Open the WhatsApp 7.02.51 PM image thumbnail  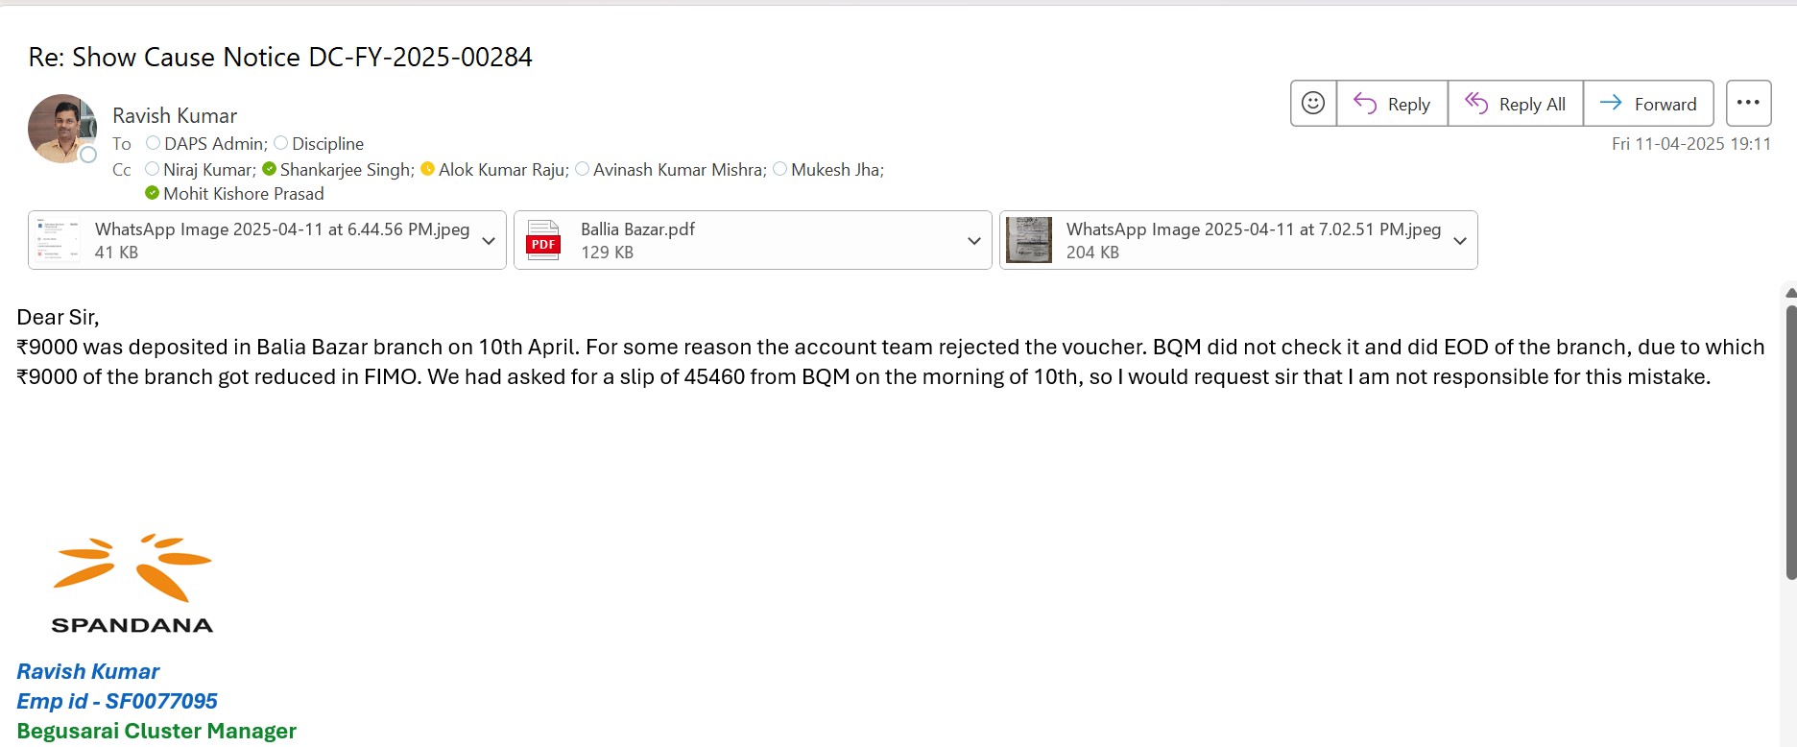(x=1029, y=241)
